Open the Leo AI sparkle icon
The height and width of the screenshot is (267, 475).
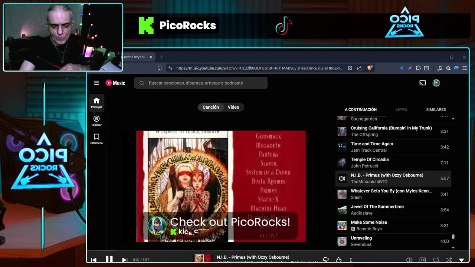coord(448,68)
